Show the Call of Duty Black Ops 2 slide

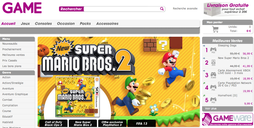[53, 123]
